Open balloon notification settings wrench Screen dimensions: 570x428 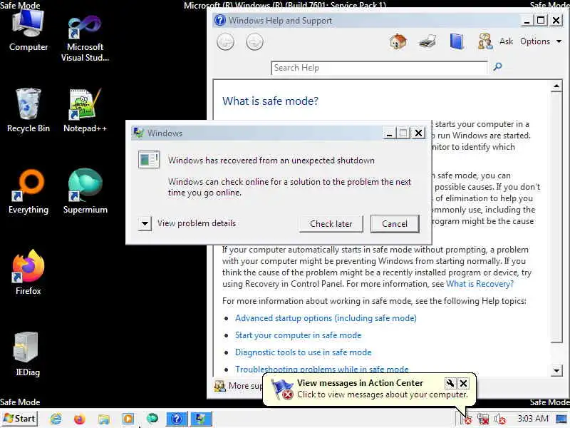click(x=450, y=383)
